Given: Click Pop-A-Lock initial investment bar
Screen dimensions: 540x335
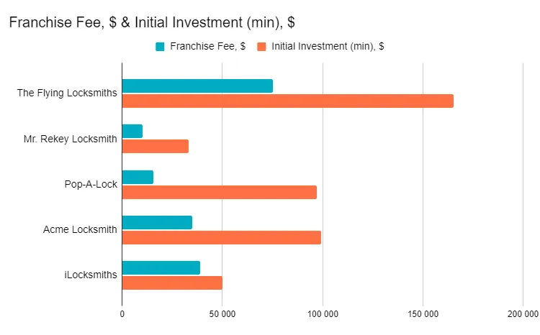Looking at the screenshot, I should [x=219, y=192].
